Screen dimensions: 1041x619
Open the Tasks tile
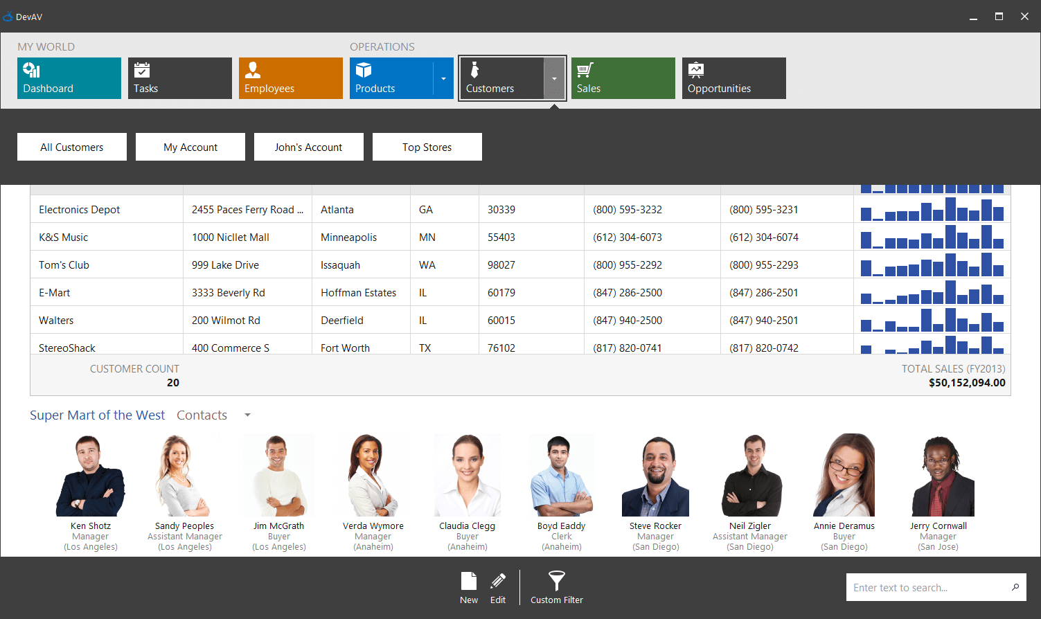click(180, 78)
